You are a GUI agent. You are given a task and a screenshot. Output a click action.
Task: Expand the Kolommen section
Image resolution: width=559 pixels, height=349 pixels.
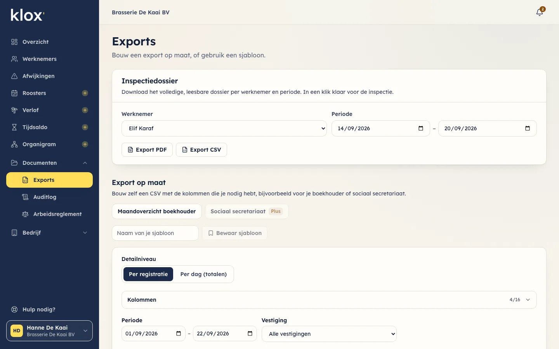coord(329,300)
